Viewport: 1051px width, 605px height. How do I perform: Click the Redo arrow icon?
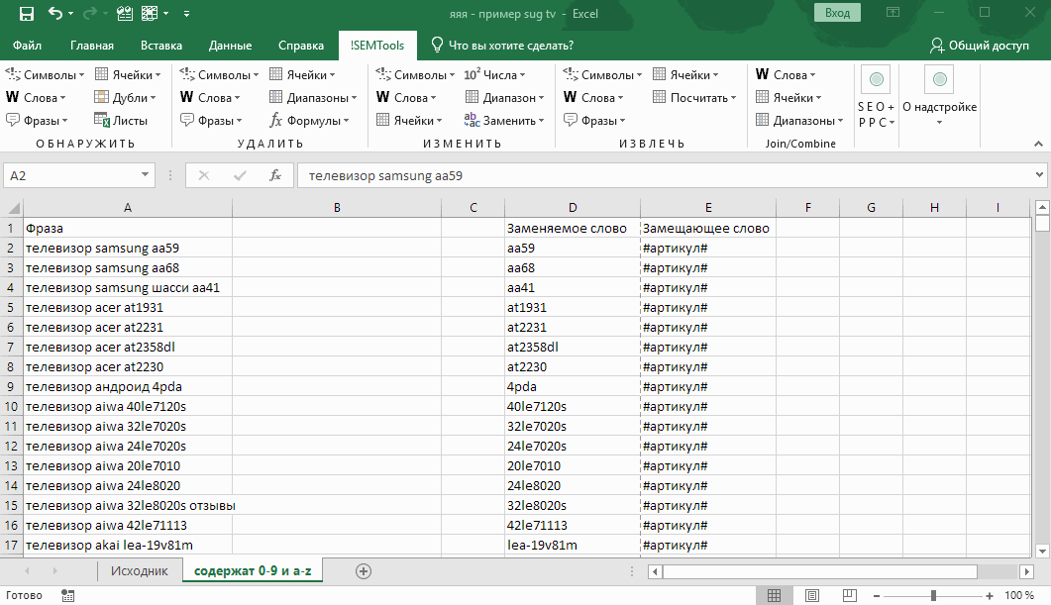pos(90,14)
